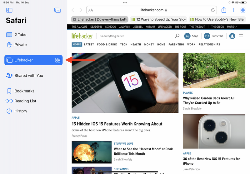The image size is (250, 174).
Task: Go to the Latest section
Action: [x=89, y=45]
